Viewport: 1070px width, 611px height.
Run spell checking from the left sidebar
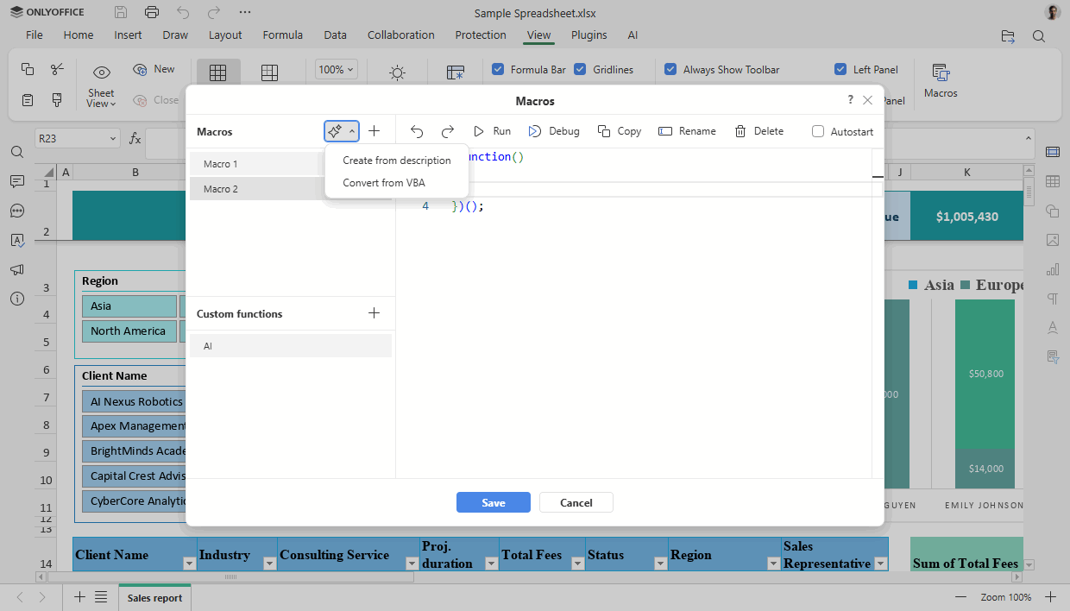16,240
